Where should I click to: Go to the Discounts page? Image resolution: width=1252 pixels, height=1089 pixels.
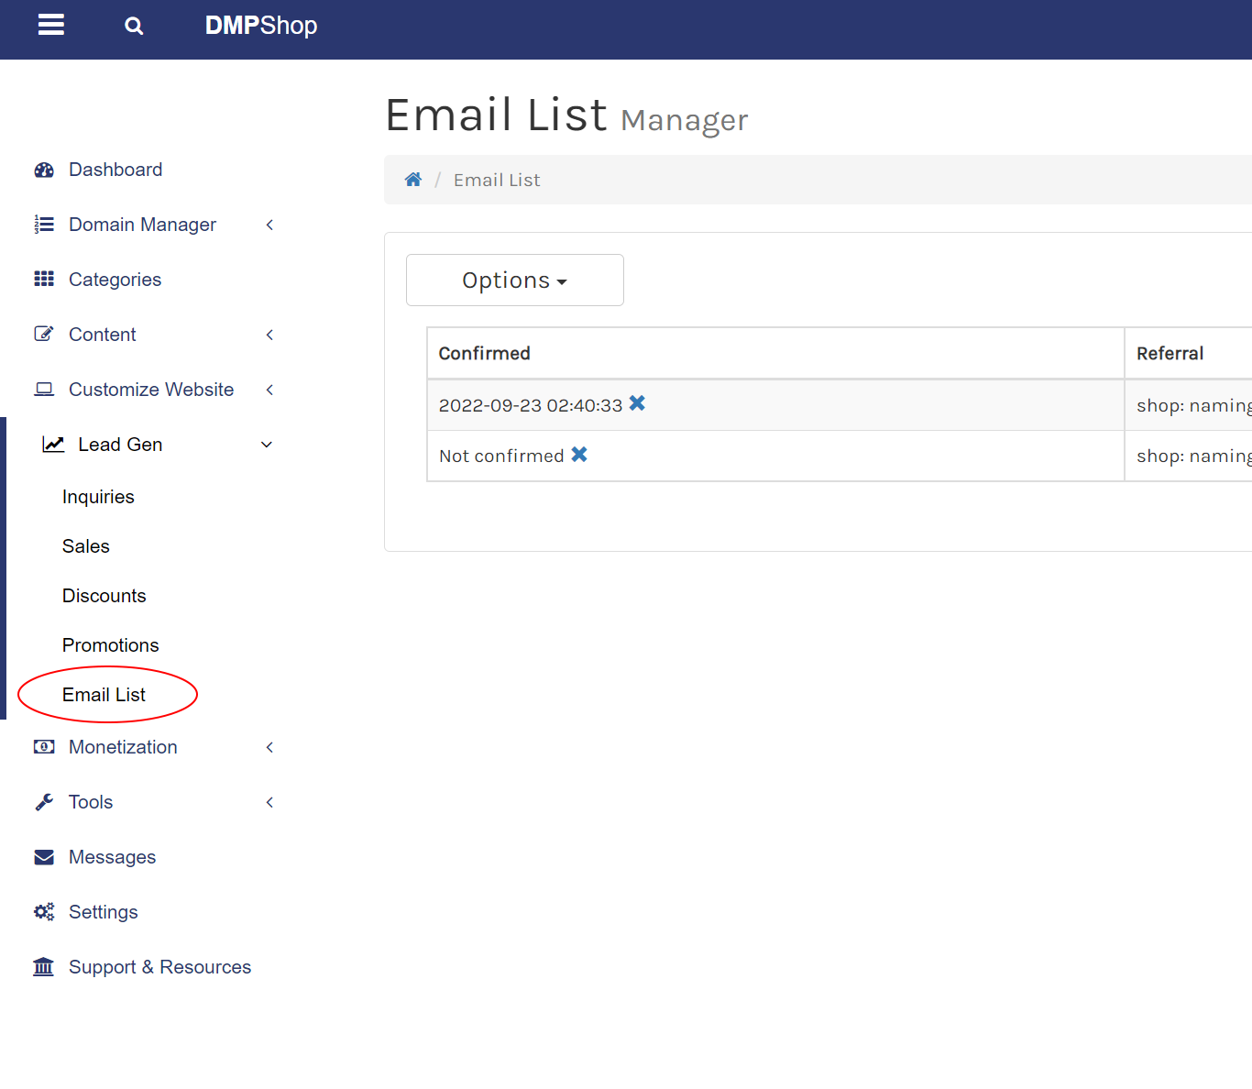pos(104,596)
